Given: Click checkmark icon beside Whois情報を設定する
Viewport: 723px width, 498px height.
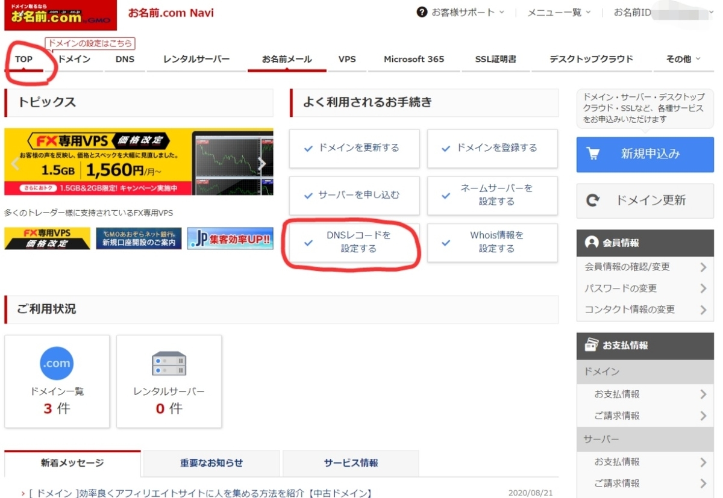Looking at the screenshot, I should tap(446, 243).
